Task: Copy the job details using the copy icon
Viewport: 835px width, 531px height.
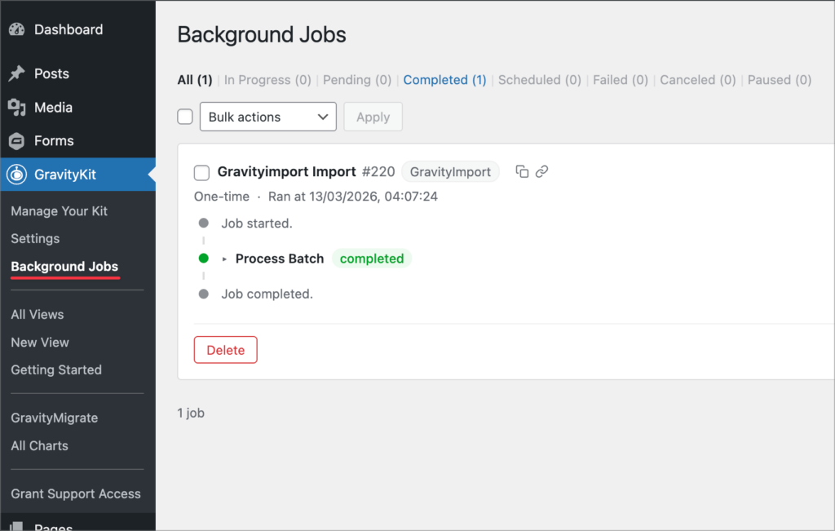Action: [522, 171]
